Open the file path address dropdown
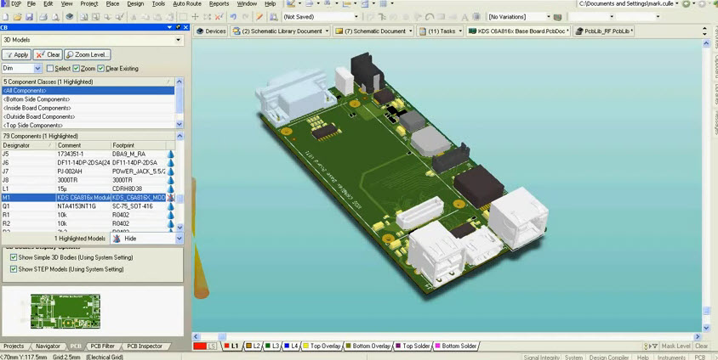Image resolution: width=718 pixels, height=360 pixels. point(677,3)
